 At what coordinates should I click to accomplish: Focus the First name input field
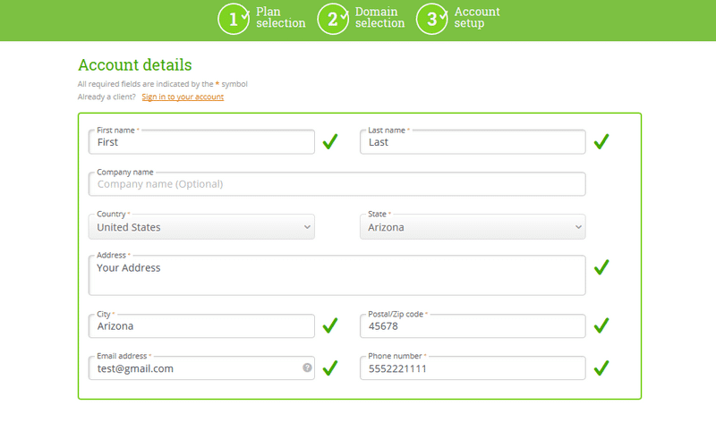tap(201, 142)
